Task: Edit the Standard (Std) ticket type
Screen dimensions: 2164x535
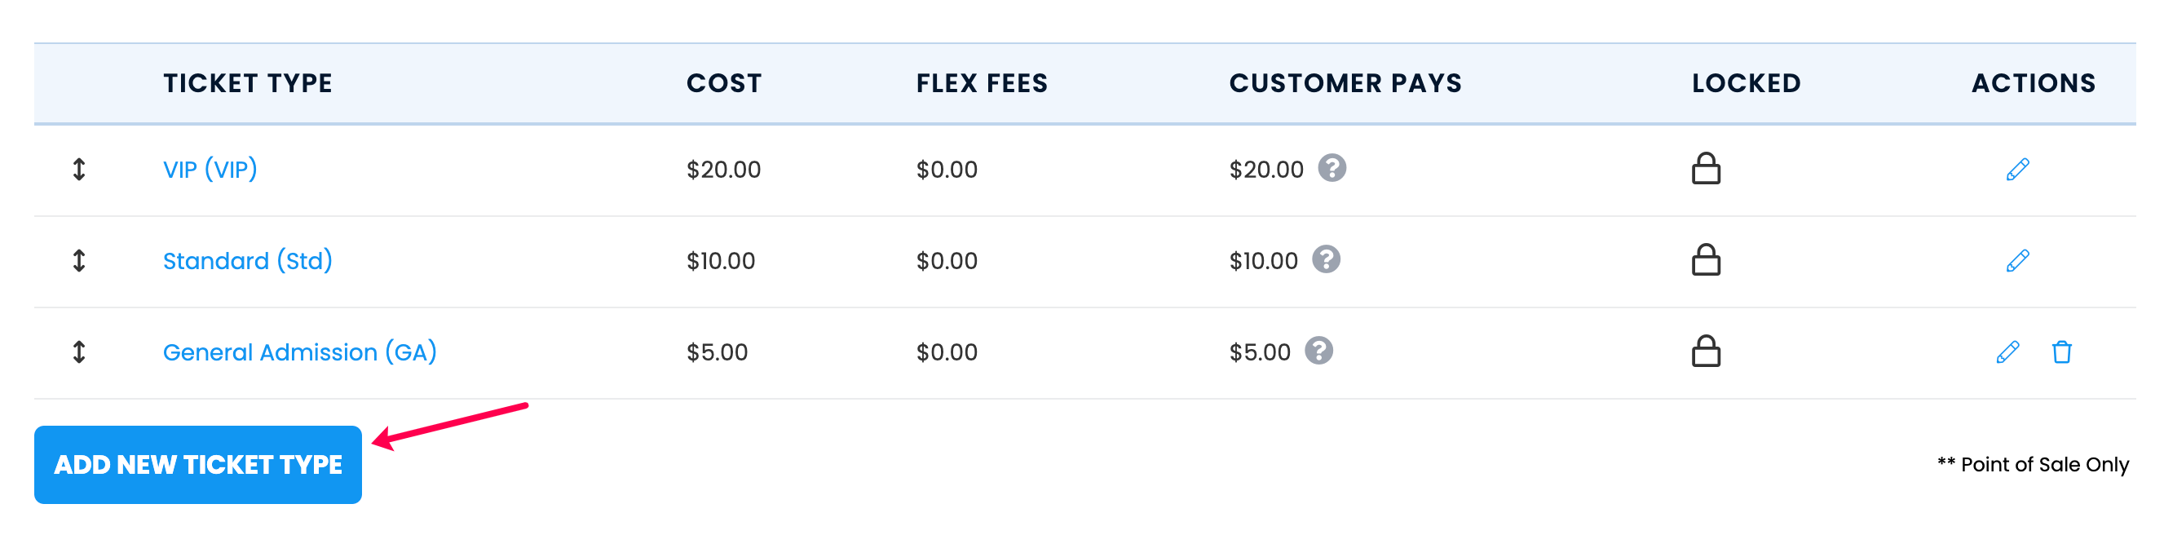Action: click(x=2017, y=261)
